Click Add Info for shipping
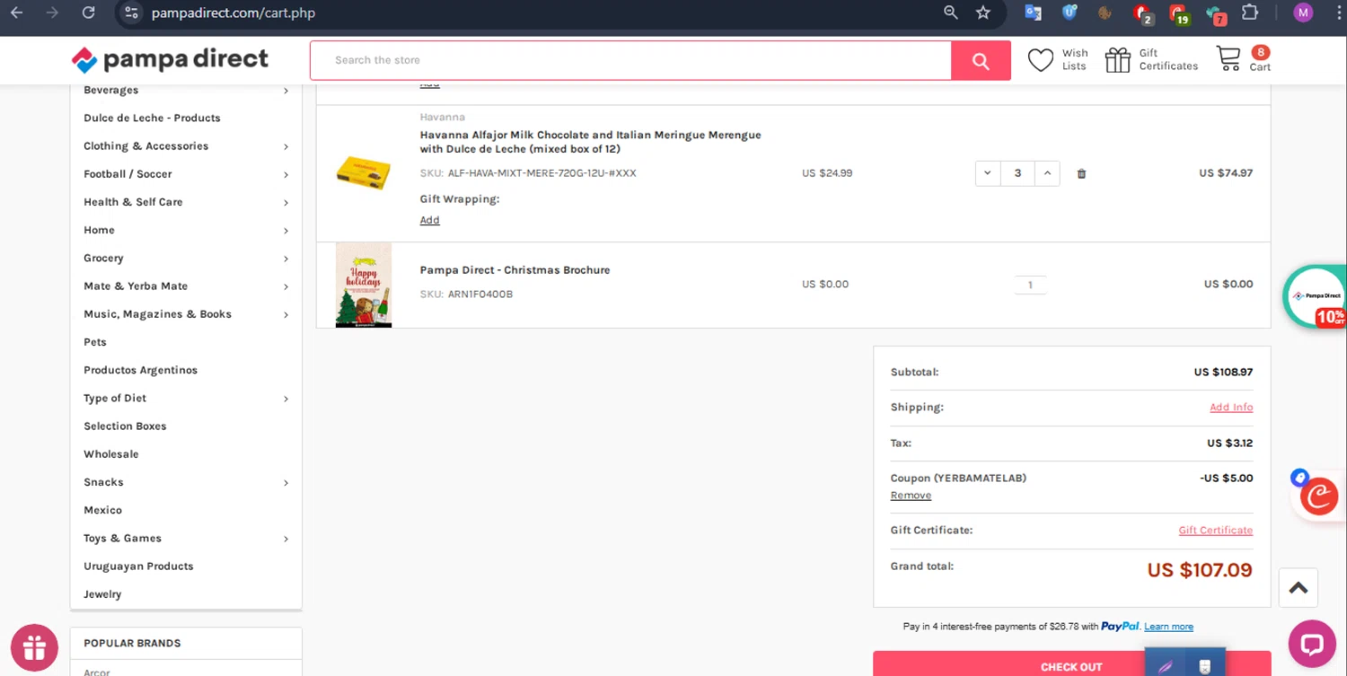This screenshot has width=1347, height=676. (x=1231, y=408)
